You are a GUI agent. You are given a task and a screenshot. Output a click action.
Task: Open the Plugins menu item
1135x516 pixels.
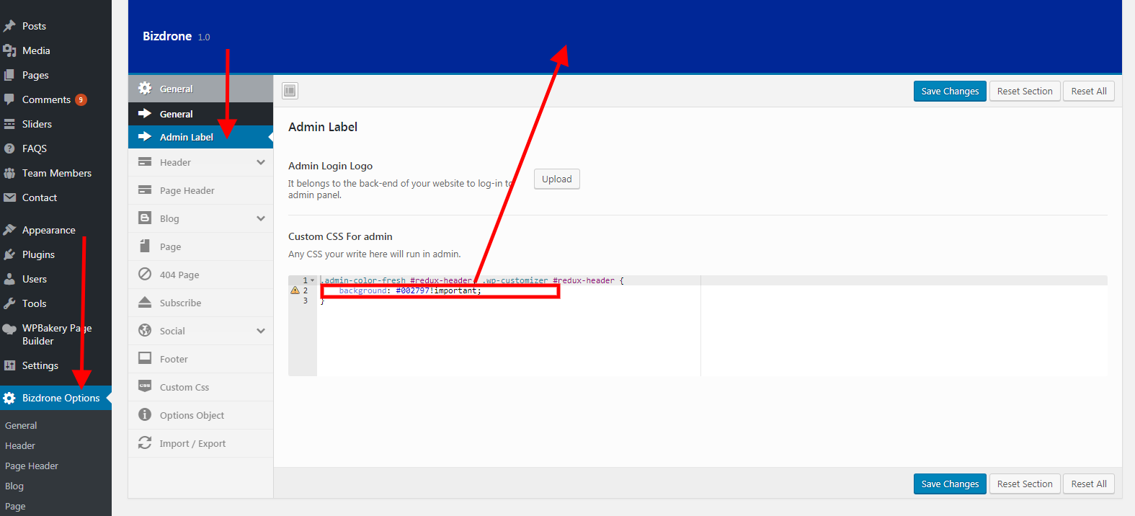[55, 254]
